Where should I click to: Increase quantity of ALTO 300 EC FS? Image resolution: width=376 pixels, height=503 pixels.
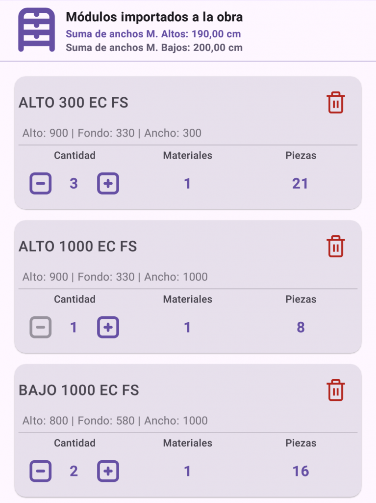[x=108, y=184]
